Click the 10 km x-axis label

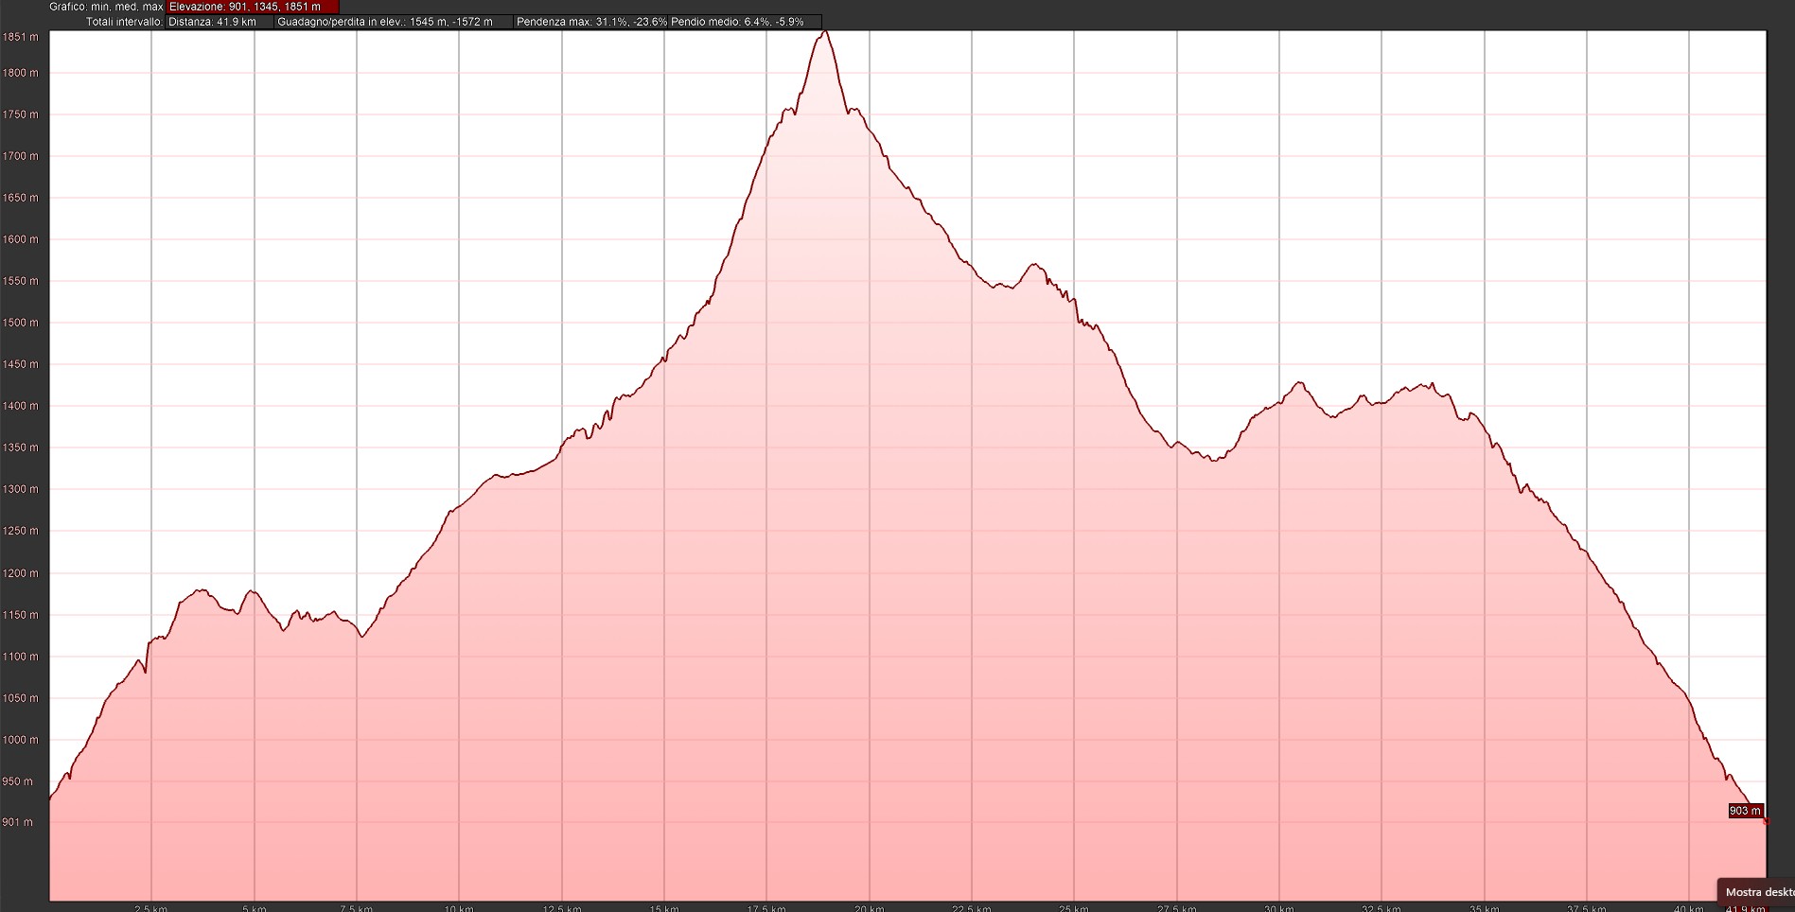pyautogui.click(x=459, y=909)
